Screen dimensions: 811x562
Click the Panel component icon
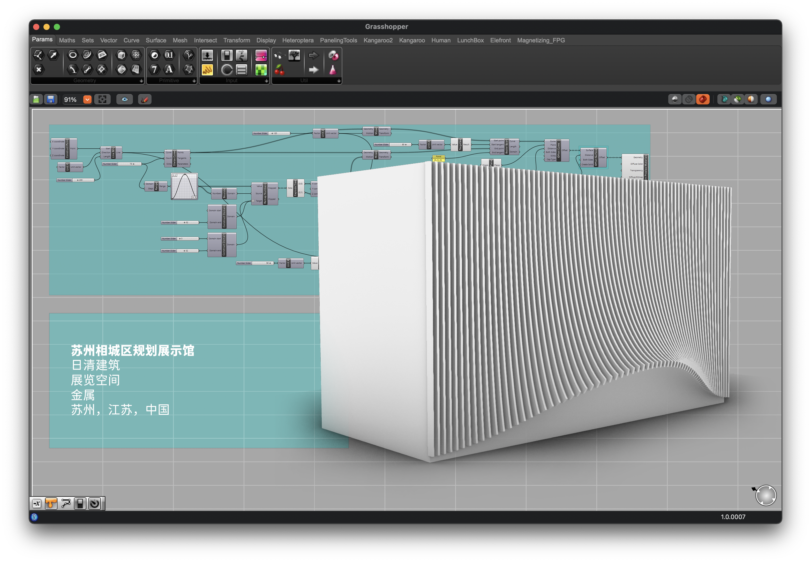click(x=207, y=70)
